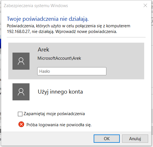The height and width of the screenshot is (147, 153).
Task: Enable the Zapamiętaj moje poświadczenia checkbox
Action: click(x=20, y=114)
